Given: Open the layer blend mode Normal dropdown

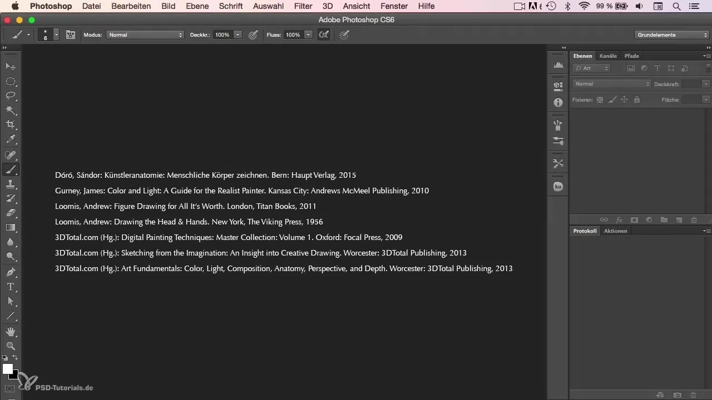Looking at the screenshot, I should click(x=611, y=84).
